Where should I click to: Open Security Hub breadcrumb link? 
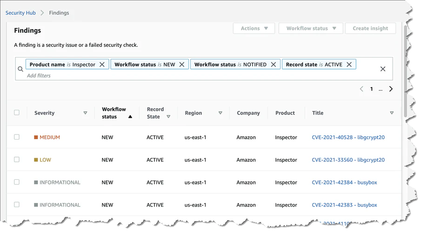click(20, 13)
